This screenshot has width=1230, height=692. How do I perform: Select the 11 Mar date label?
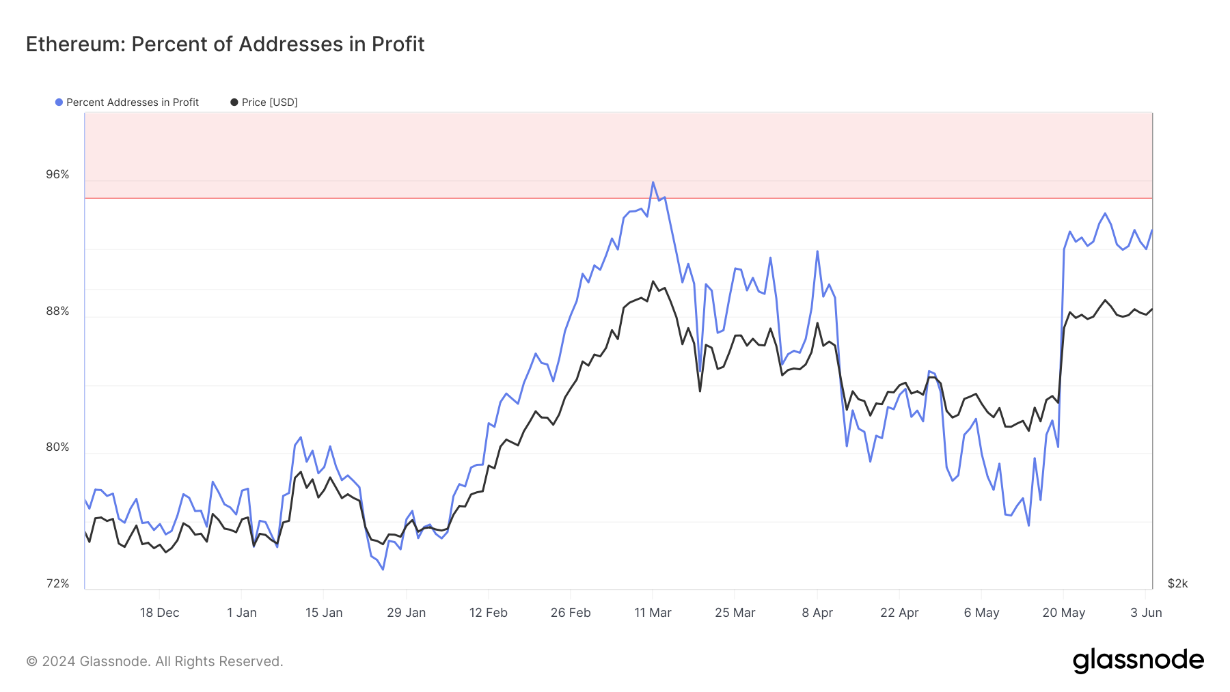pos(653,613)
